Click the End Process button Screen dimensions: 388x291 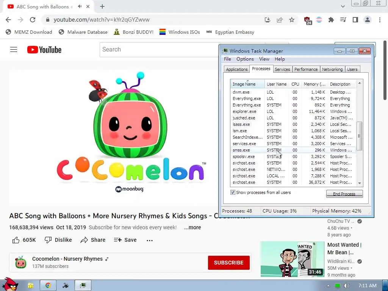pyautogui.click(x=344, y=194)
